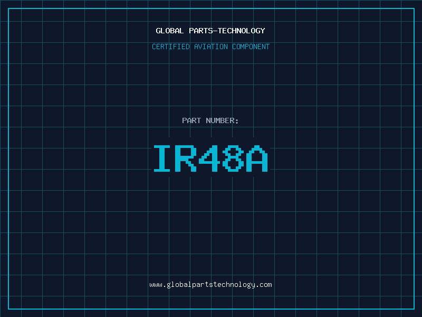Image resolution: width=422 pixels, height=317 pixels.
Task: Click the www prefix of the URL
Action: point(156,285)
